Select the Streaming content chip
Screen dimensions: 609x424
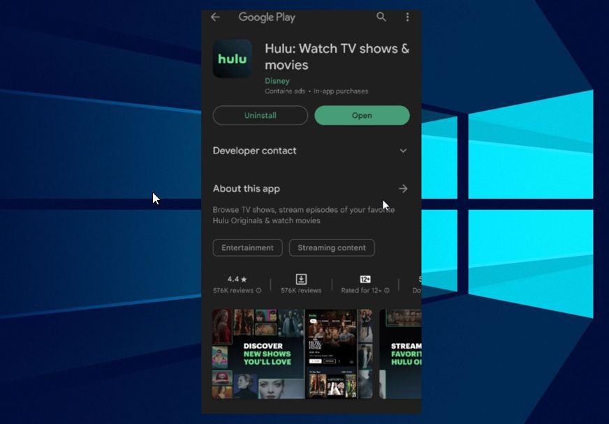(332, 248)
